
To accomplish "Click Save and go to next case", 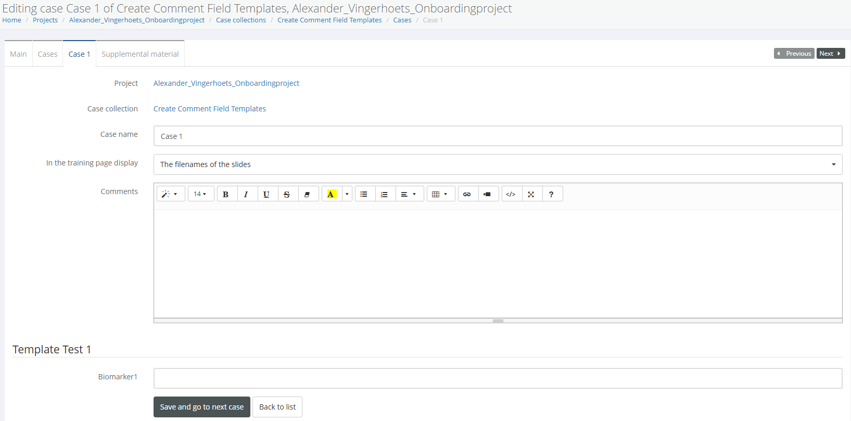I will click(x=201, y=407).
